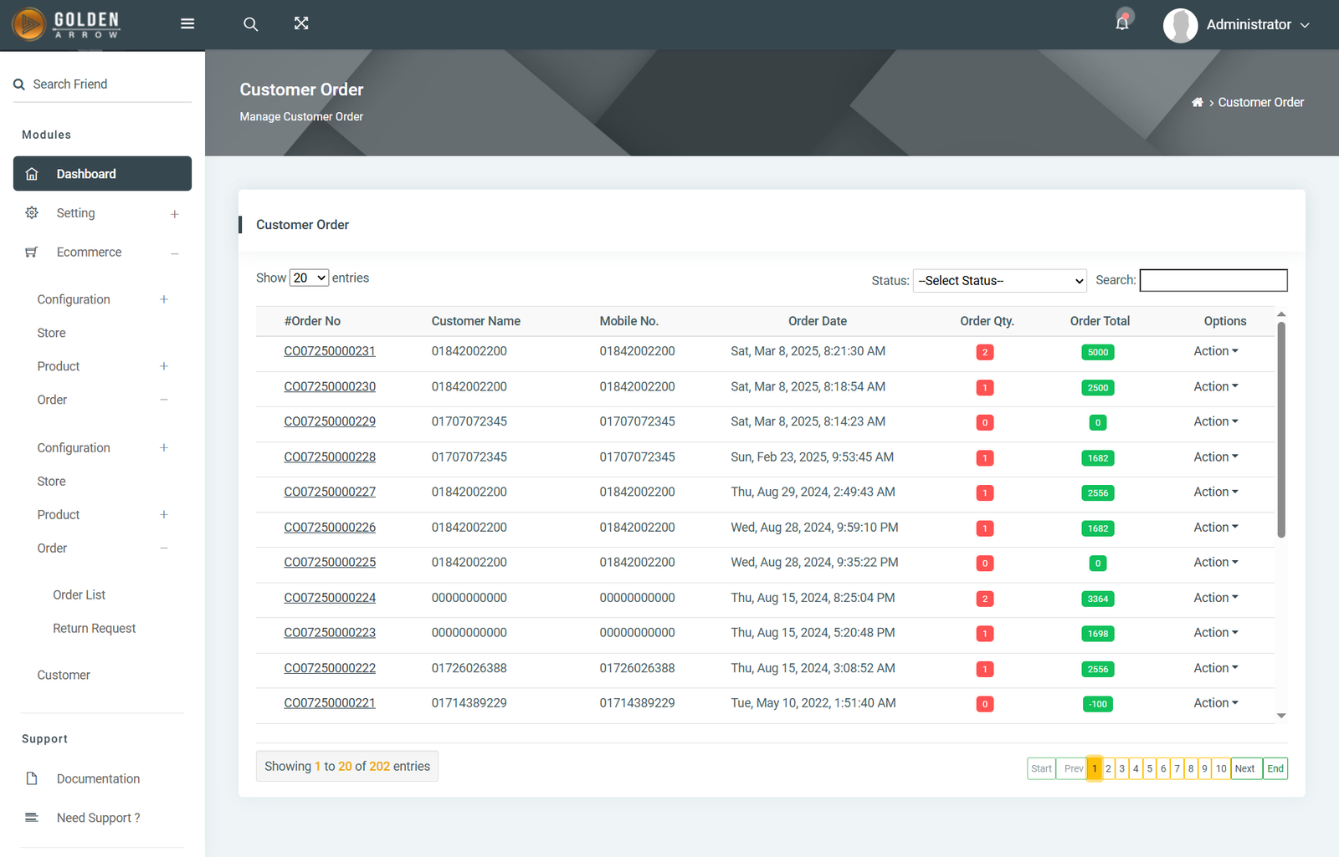
Task: Click the Documentation file icon
Action: [32, 778]
